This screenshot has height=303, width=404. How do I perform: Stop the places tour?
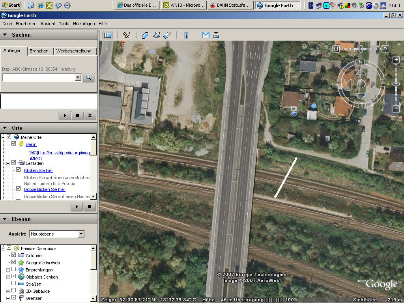pyautogui.click(x=90, y=207)
